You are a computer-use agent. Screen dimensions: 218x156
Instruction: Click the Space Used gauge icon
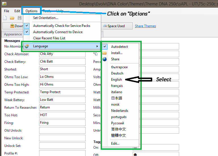coord(105,26)
